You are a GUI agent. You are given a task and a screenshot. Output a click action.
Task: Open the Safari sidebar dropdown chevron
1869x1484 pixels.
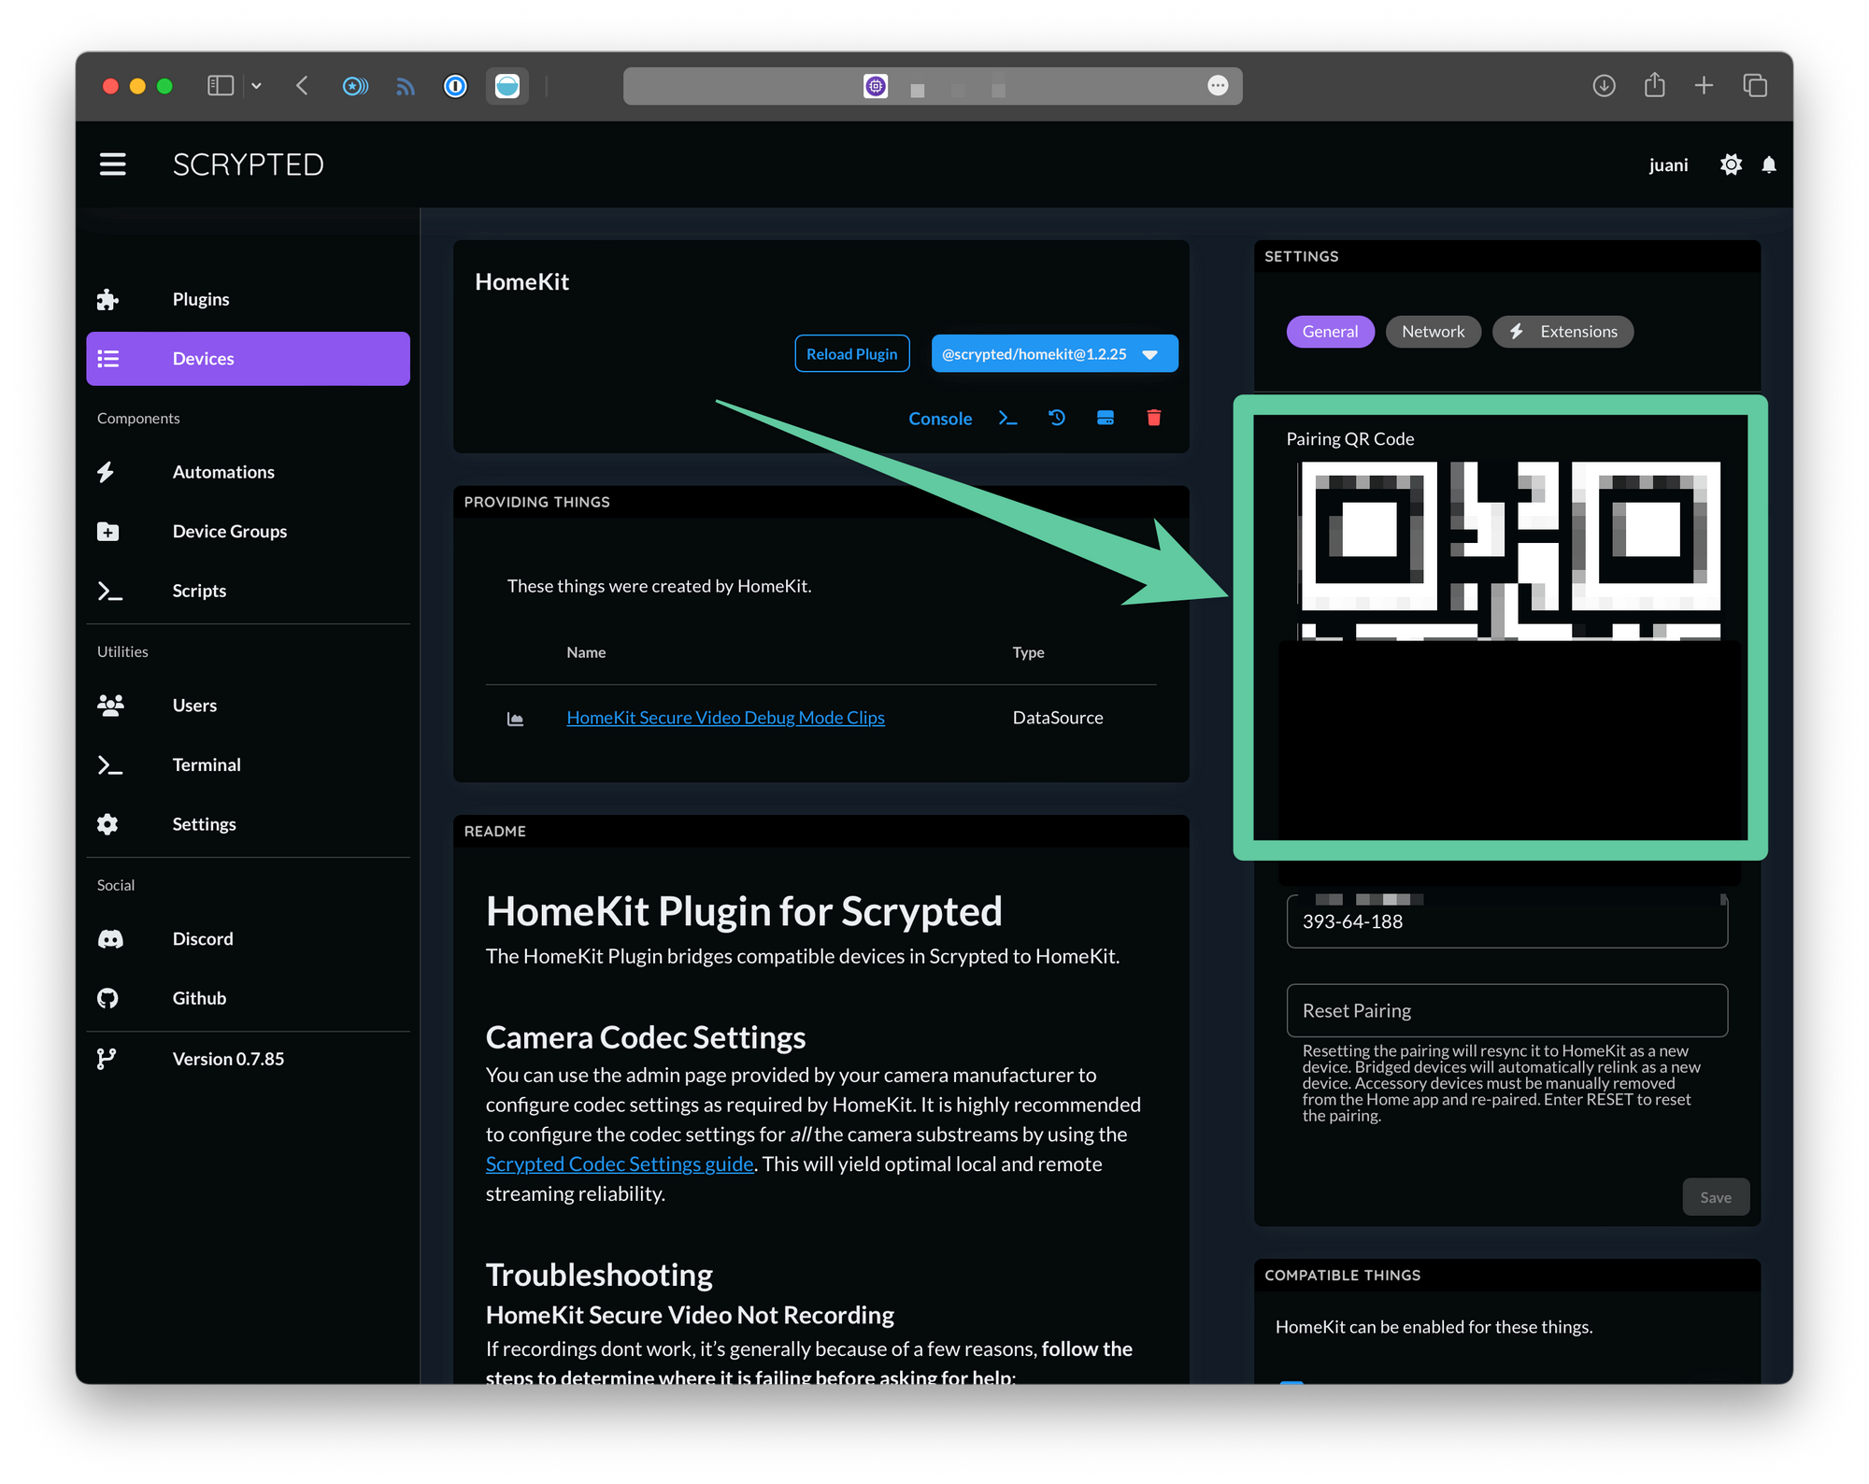pos(256,86)
